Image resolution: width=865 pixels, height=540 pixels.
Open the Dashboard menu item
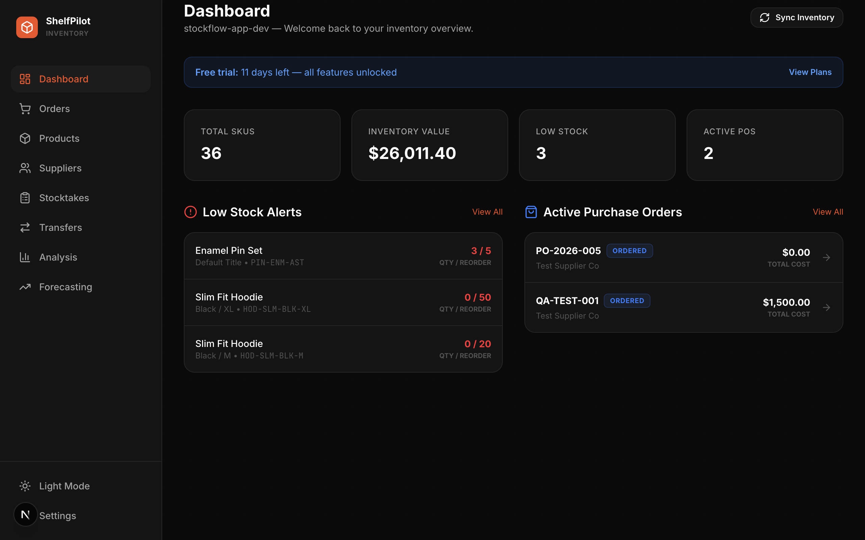tap(81, 79)
